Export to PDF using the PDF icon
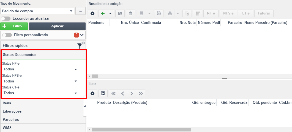The height and width of the screenshot is (132, 292). click(x=159, y=13)
